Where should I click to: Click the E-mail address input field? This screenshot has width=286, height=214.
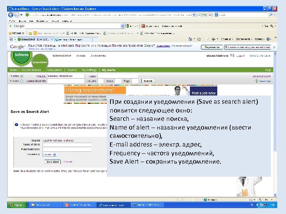pos(67,149)
